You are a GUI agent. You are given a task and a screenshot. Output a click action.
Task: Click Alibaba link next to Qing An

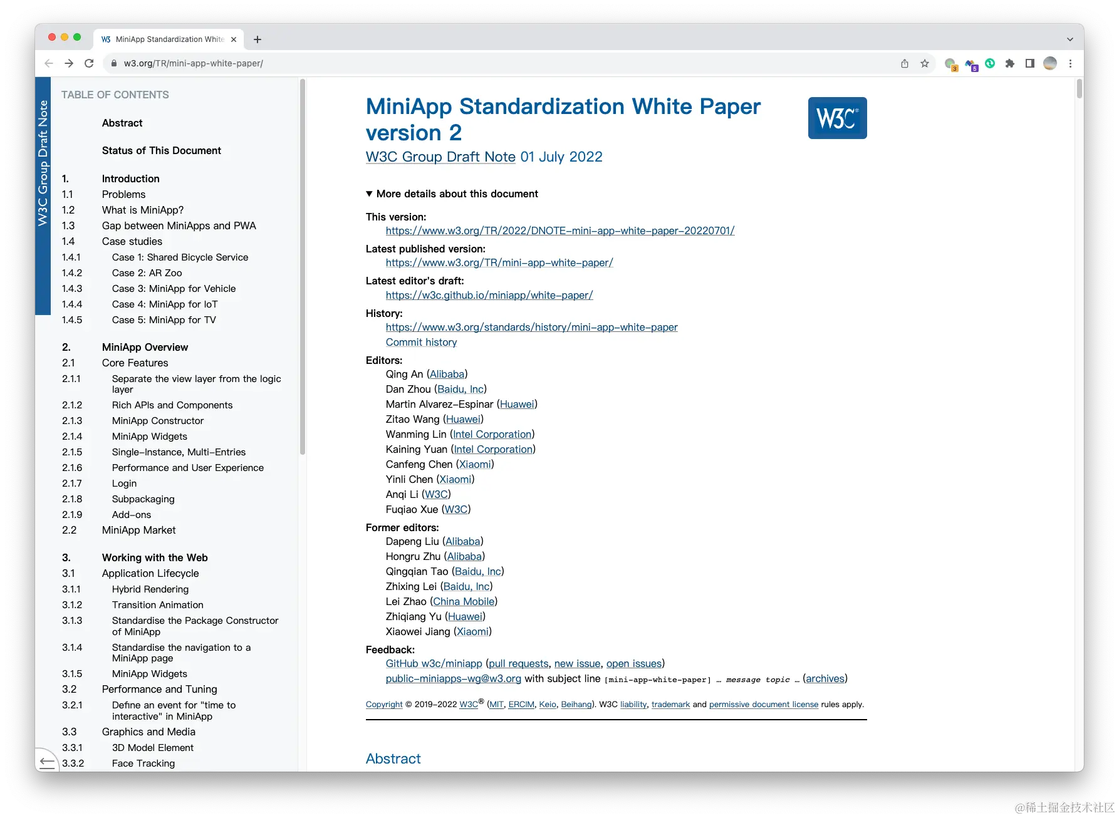[x=447, y=375]
